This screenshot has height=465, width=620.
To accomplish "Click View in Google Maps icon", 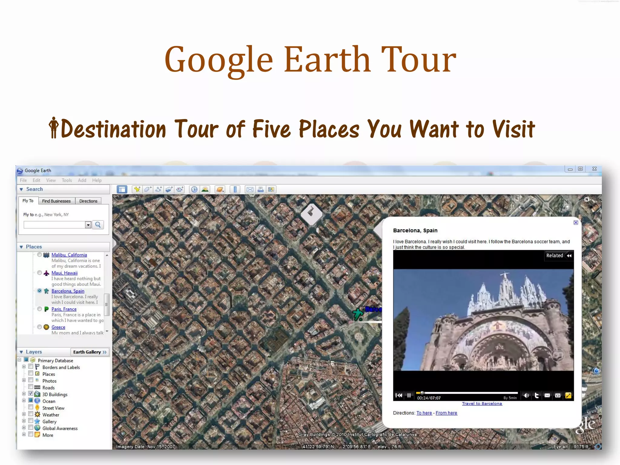I will [271, 190].
